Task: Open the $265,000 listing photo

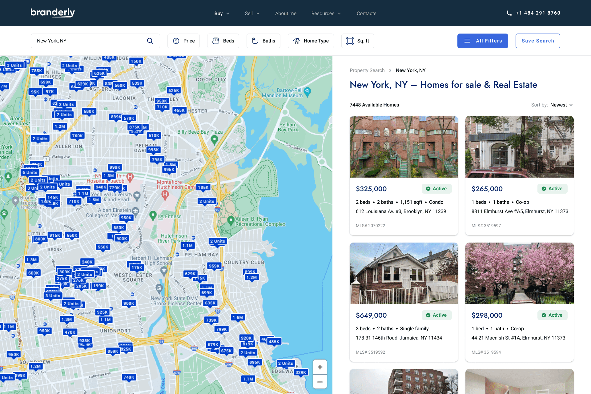Action: 520,147
